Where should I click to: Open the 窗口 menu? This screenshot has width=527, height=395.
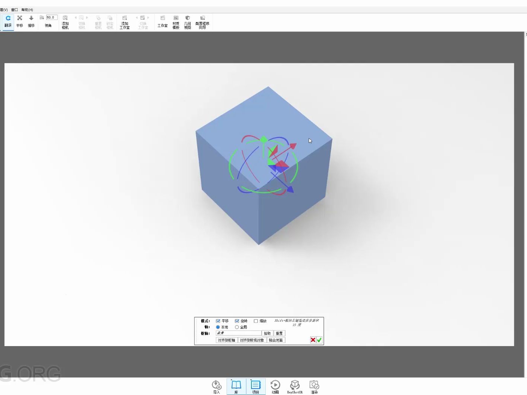click(15, 10)
